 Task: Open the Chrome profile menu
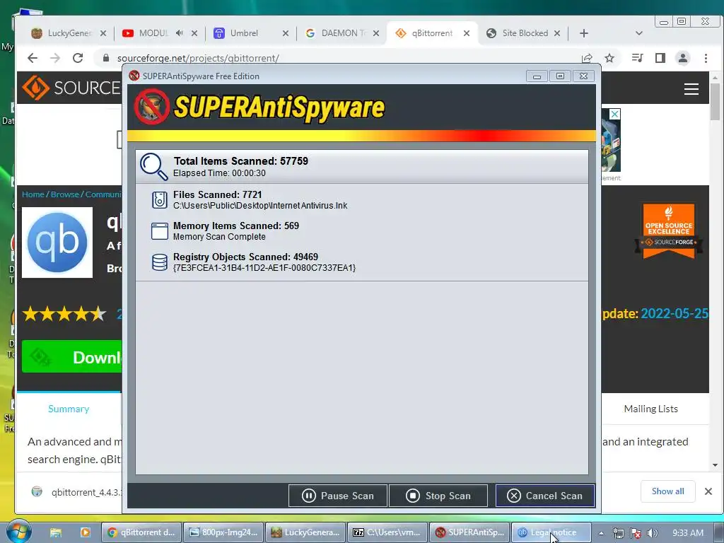click(682, 58)
